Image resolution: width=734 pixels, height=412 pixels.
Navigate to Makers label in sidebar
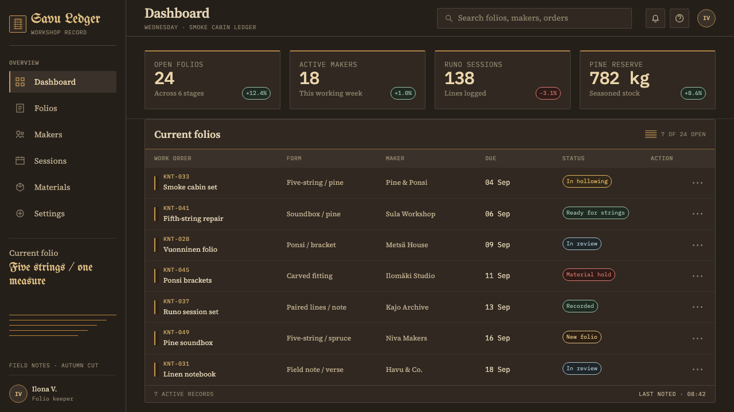48,134
